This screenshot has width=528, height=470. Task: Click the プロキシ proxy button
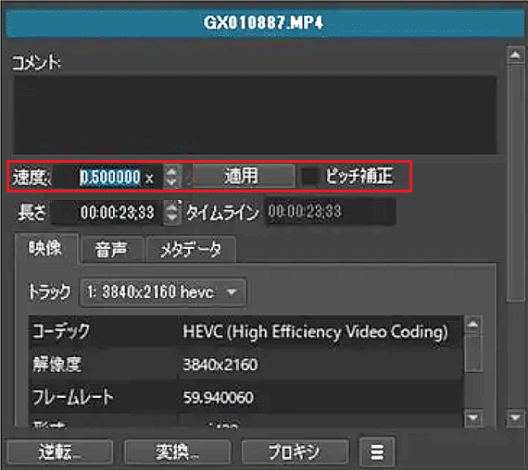[x=295, y=451]
